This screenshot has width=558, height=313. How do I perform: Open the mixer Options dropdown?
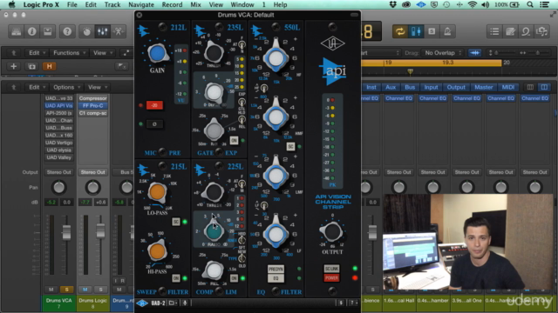66,87
